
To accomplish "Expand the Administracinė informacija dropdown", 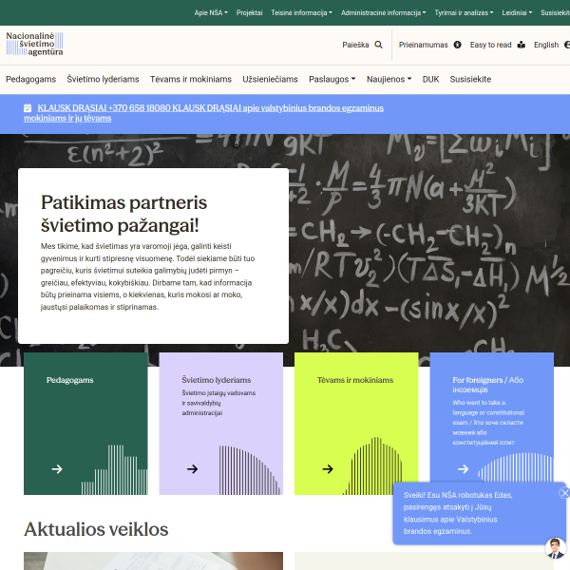I will tap(383, 12).
